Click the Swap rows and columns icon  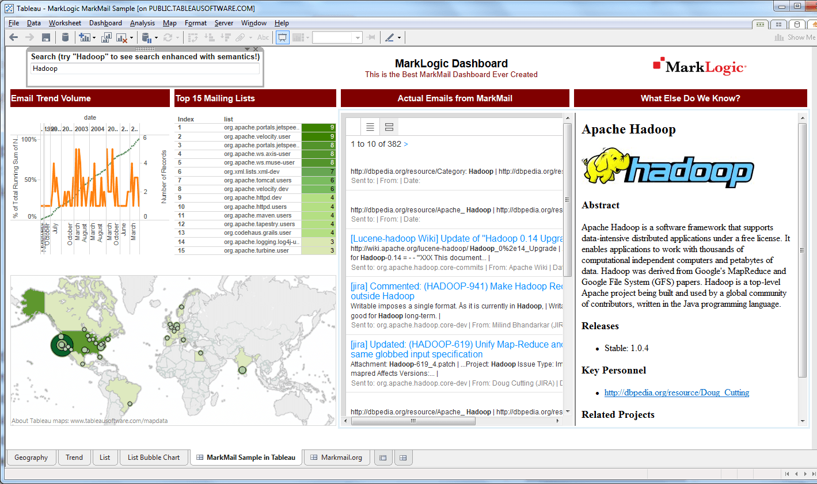[x=193, y=37]
